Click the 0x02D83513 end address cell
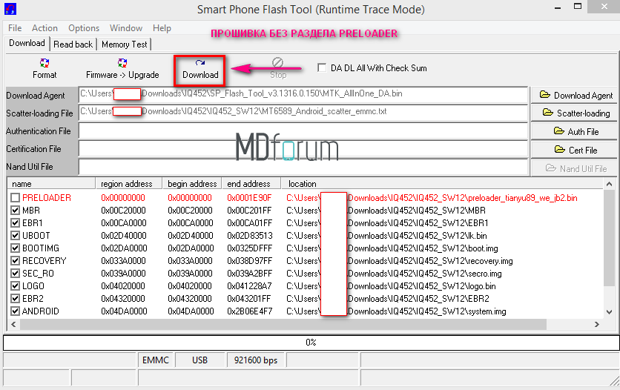 249,236
